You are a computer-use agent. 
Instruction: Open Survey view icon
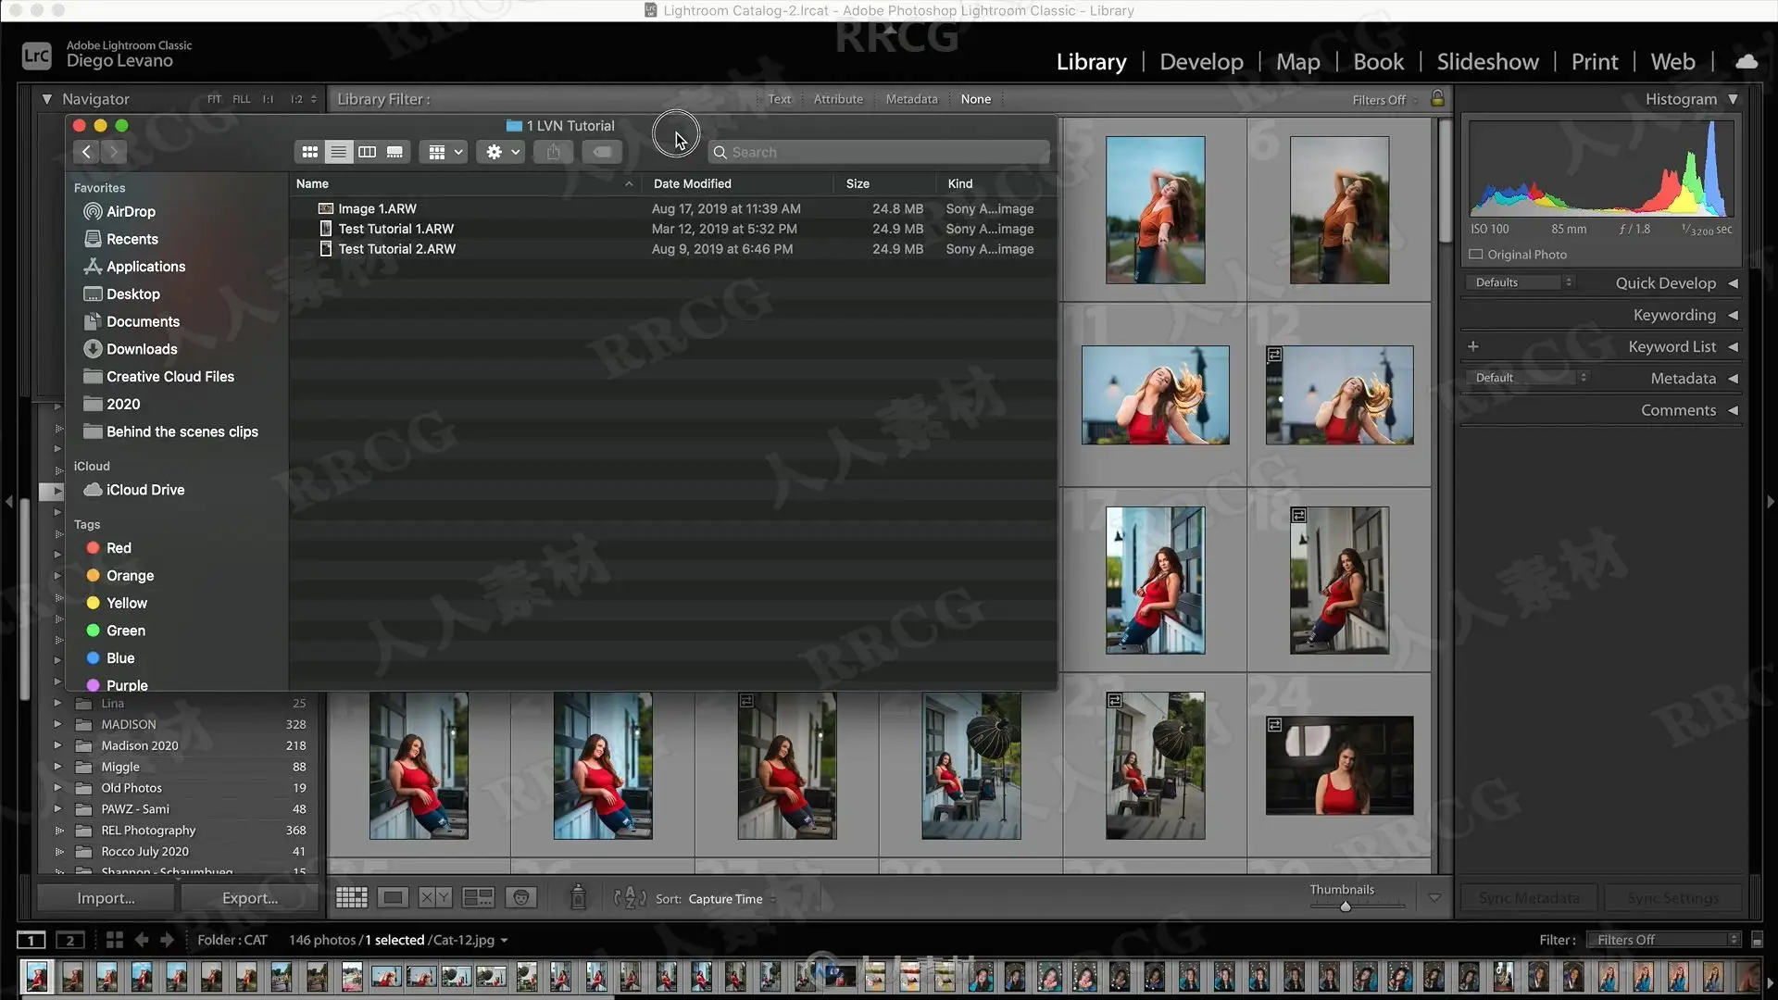point(478,897)
